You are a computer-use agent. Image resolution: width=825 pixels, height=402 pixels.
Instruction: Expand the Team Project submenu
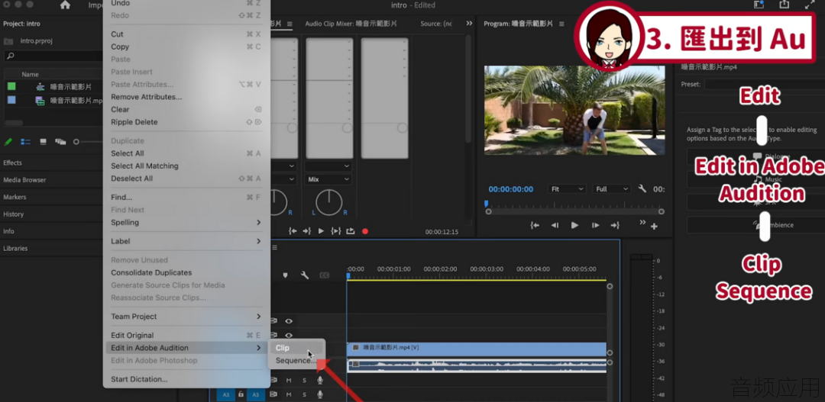pyautogui.click(x=186, y=317)
